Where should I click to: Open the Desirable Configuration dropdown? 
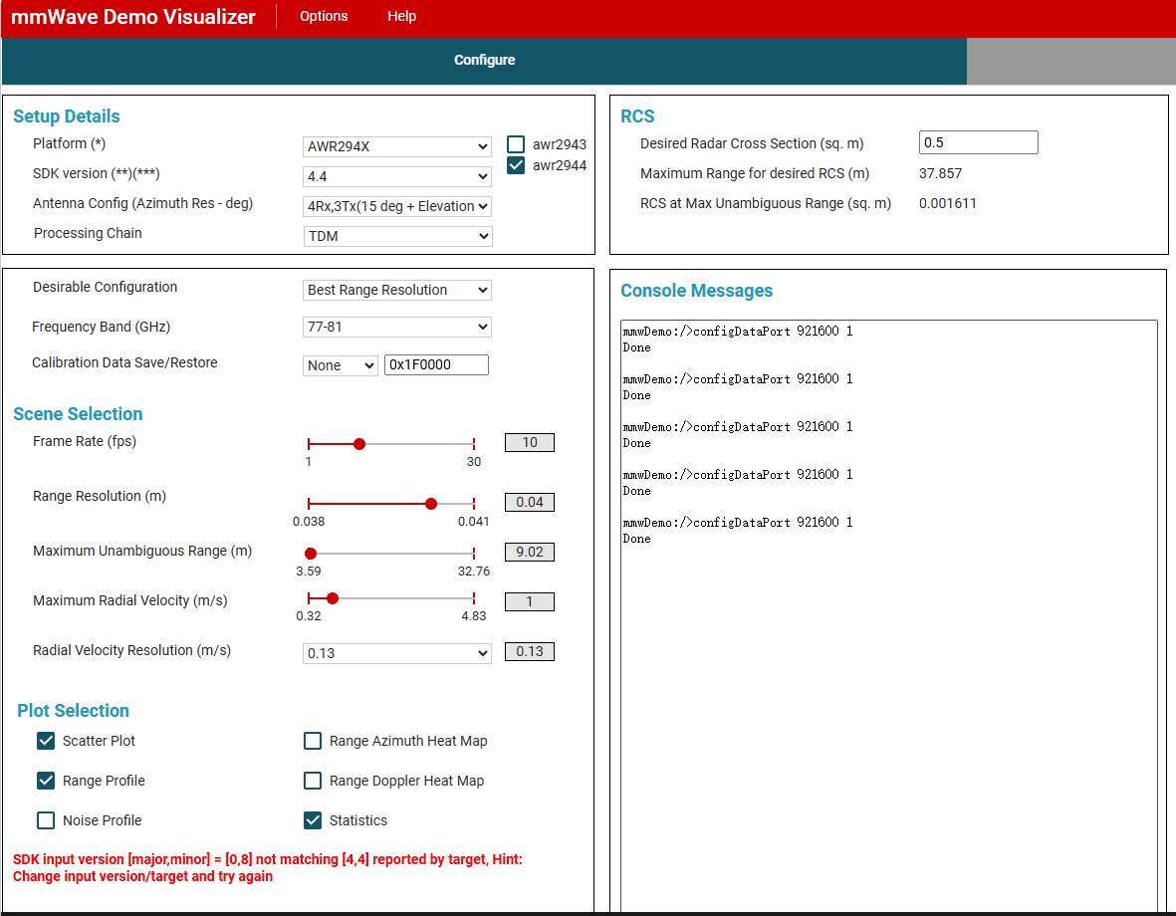(x=396, y=291)
